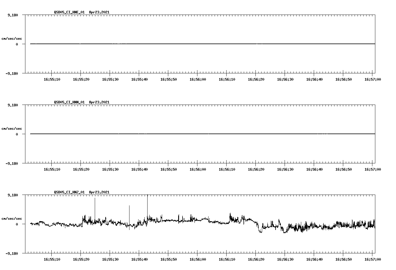Select the 16:55:10 time tick on bottom axis
This screenshot has width=396, height=270.
[x=52, y=259]
